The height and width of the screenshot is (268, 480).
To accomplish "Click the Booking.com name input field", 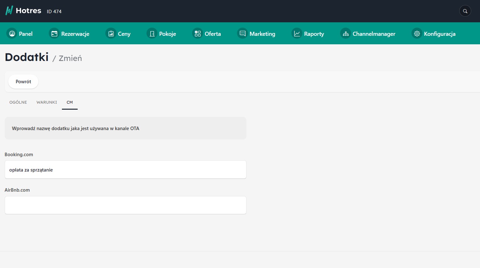I will click(x=125, y=170).
